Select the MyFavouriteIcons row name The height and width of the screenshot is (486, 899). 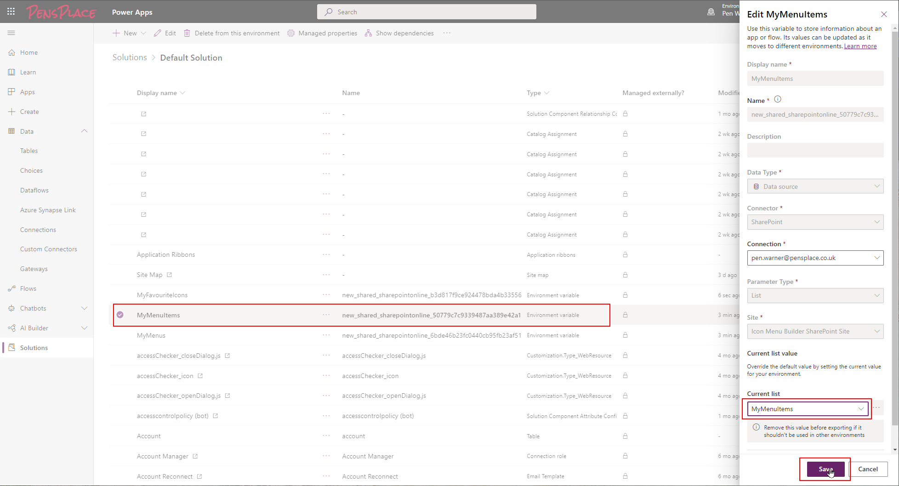[162, 295]
